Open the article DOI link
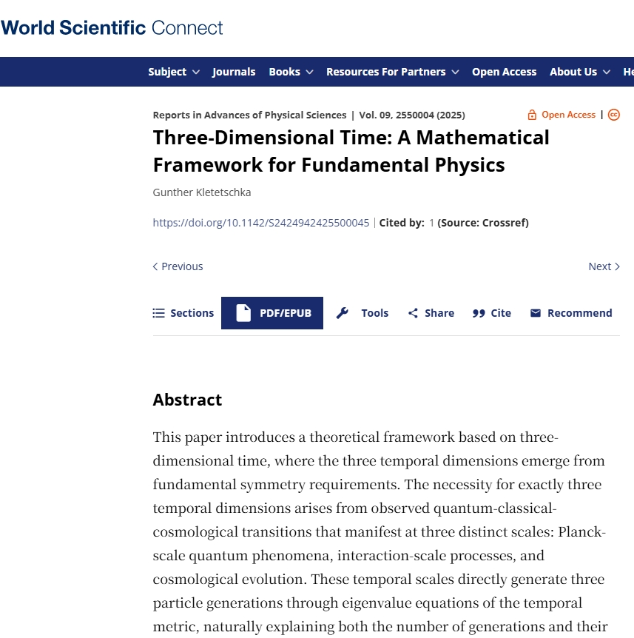 click(x=261, y=223)
